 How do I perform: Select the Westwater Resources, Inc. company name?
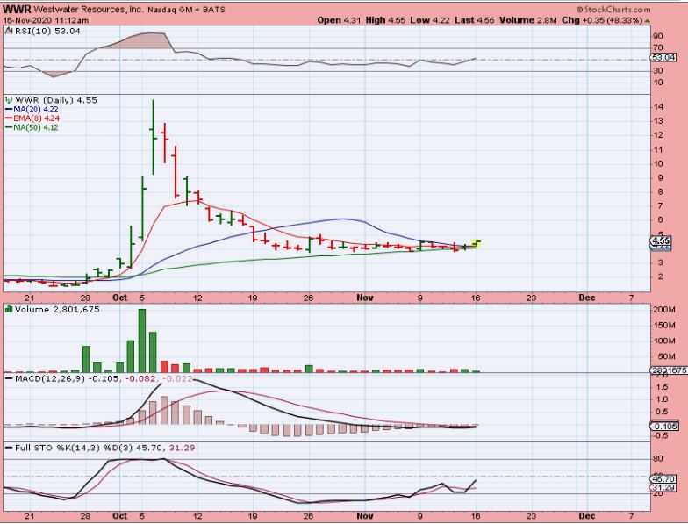tap(88, 9)
